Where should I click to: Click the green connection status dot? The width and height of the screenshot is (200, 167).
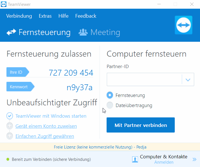(x=8, y=159)
